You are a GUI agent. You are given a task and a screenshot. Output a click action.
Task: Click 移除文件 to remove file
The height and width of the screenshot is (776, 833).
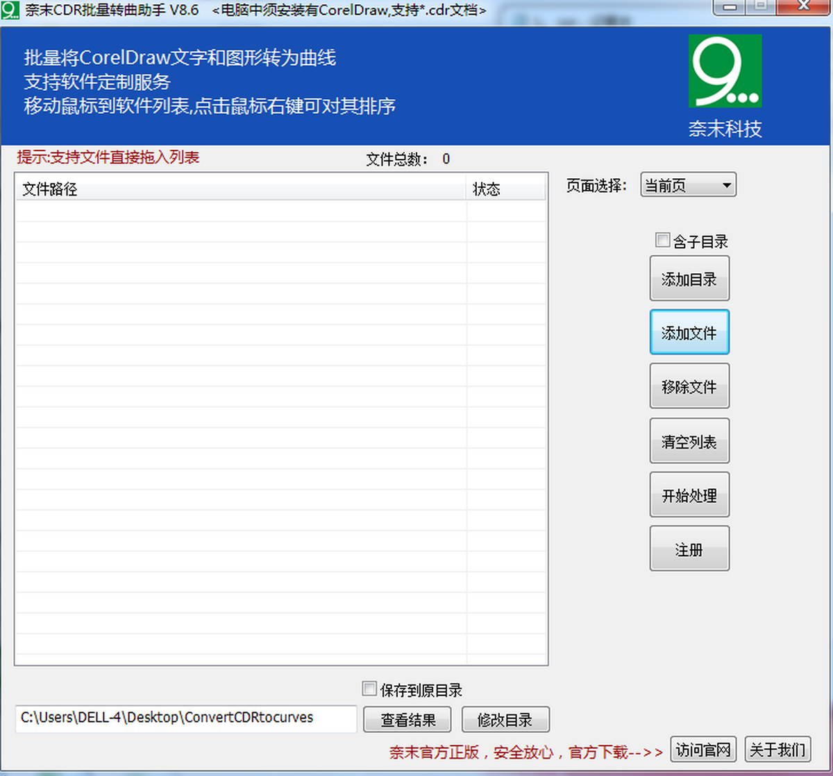coord(689,386)
